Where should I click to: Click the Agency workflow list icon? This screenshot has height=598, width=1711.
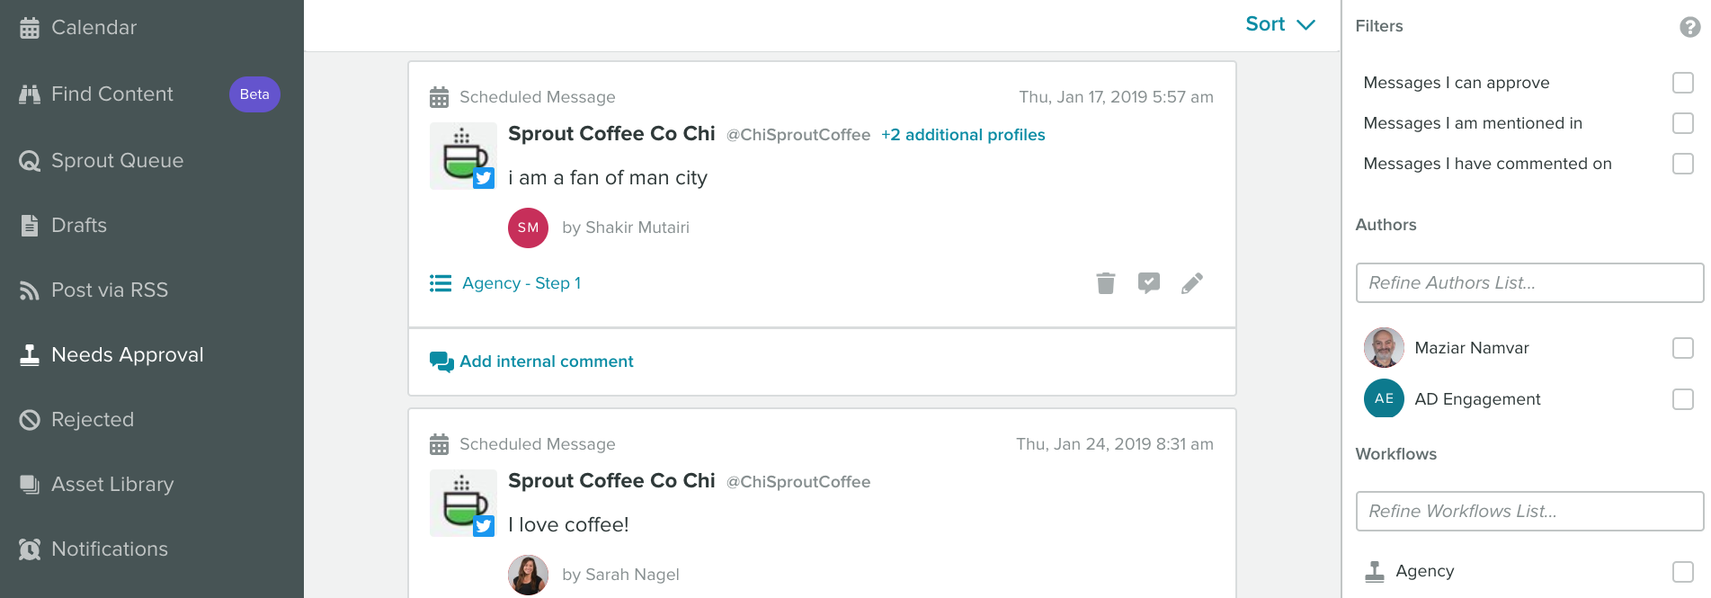[441, 283]
